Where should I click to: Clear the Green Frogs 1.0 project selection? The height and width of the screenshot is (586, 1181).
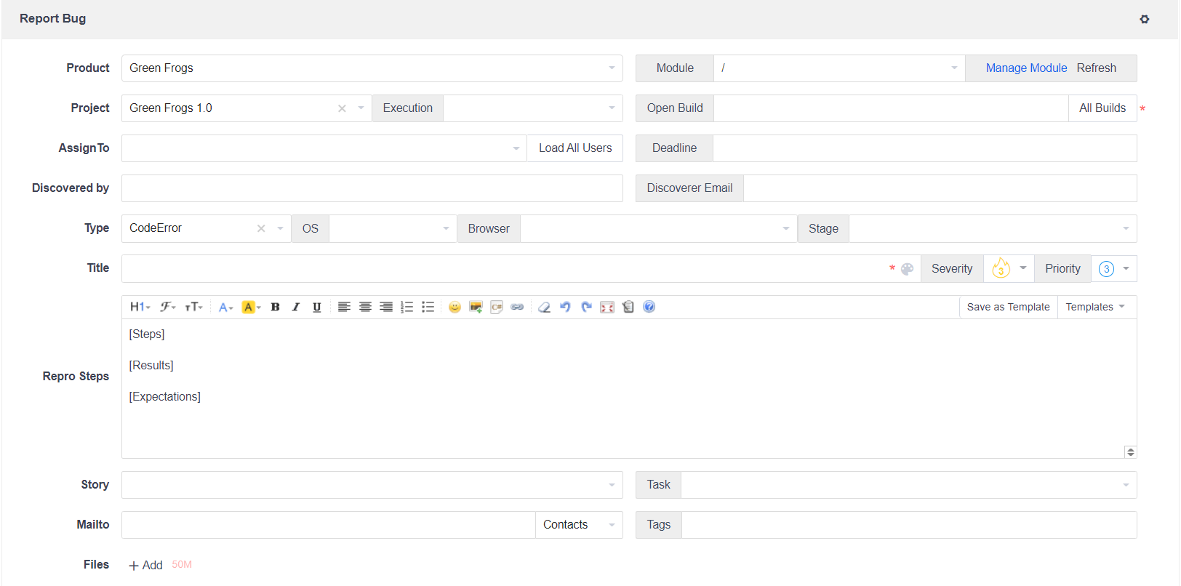click(342, 108)
